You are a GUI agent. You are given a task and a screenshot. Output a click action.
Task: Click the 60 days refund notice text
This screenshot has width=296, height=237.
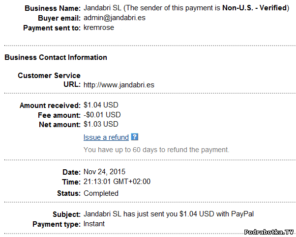156,150
